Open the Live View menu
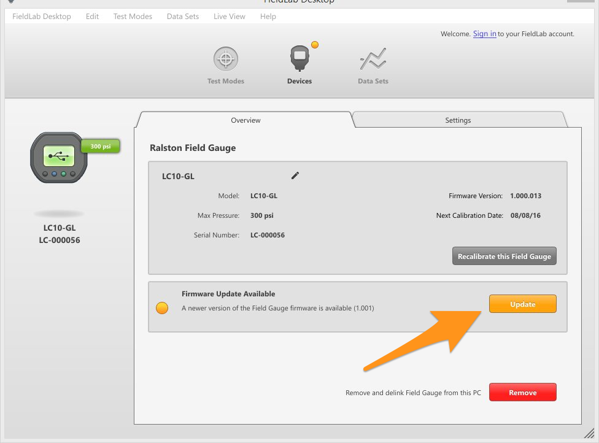 229,17
